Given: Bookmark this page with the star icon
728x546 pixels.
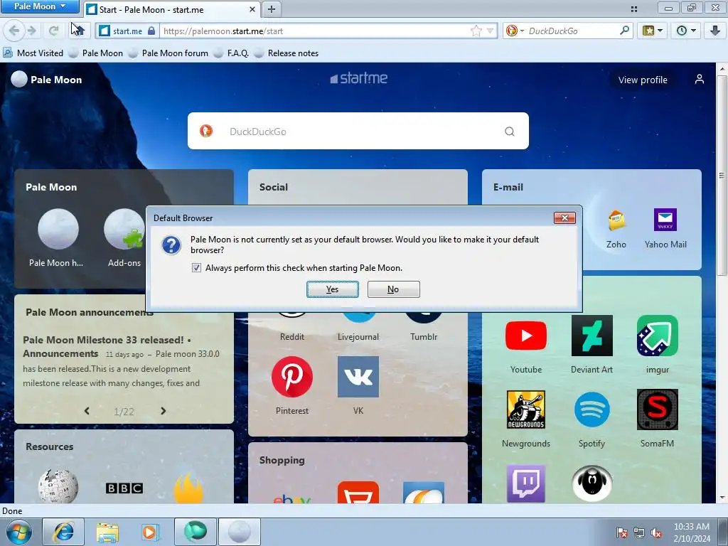Looking at the screenshot, I should (x=476, y=31).
